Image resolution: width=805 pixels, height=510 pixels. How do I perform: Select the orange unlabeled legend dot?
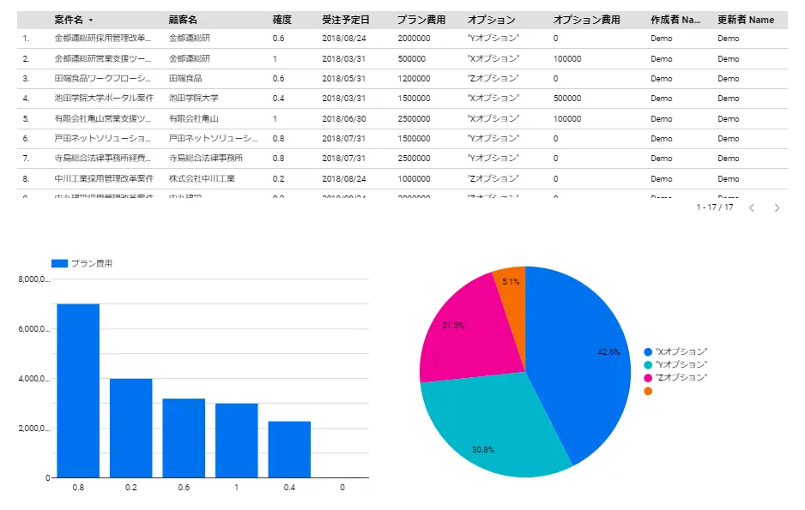click(x=648, y=391)
